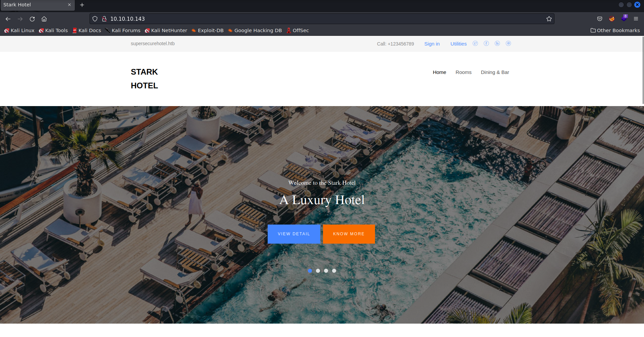Open the Google Hacking DB bookmark
This screenshot has width=644, height=337.
[x=255, y=30]
